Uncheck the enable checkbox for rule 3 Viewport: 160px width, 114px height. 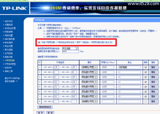(146, 77)
